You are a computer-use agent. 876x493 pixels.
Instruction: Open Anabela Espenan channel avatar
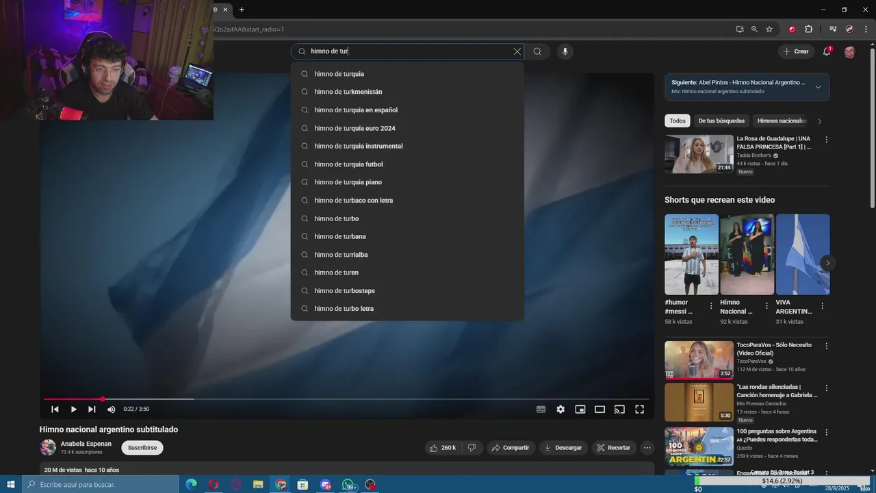[x=48, y=448]
